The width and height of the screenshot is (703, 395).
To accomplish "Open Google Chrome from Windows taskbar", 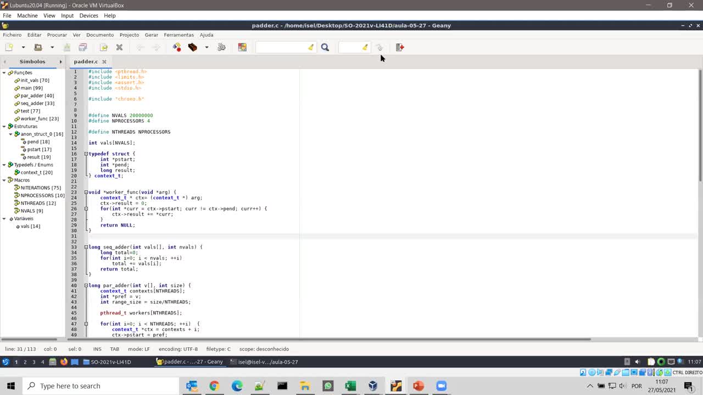I will [214, 386].
